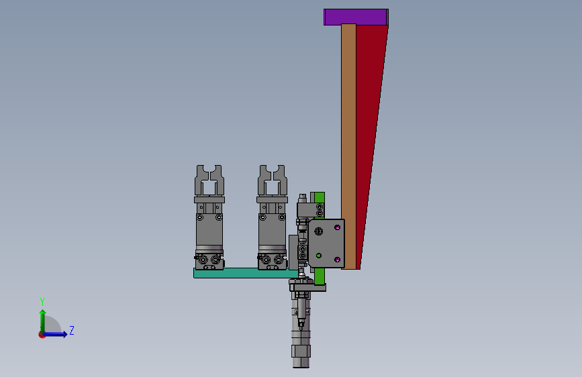Select the left gripper jaws
The width and height of the screenshot is (582, 377).
(209, 180)
